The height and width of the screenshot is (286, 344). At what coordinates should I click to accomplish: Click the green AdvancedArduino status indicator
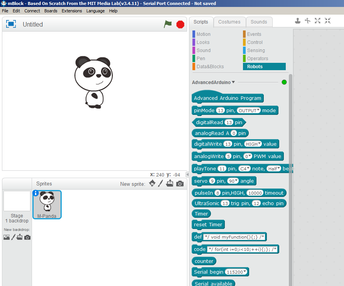point(284,82)
